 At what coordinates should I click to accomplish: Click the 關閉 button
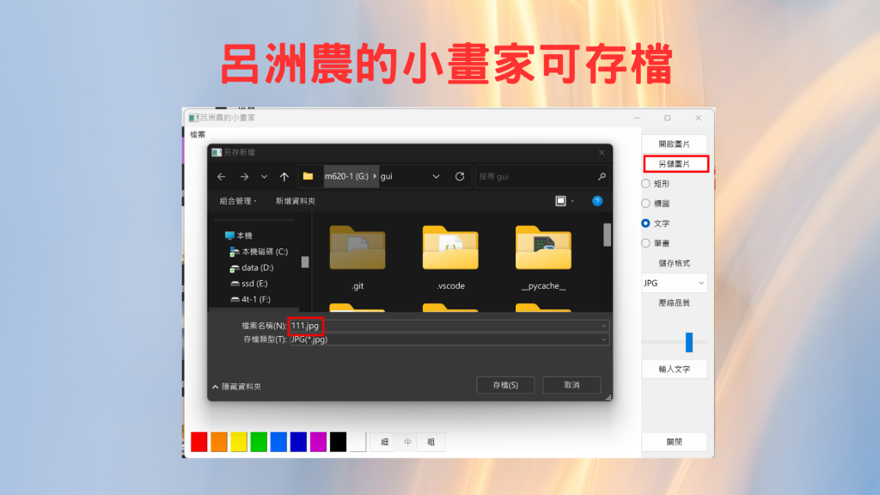674,442
